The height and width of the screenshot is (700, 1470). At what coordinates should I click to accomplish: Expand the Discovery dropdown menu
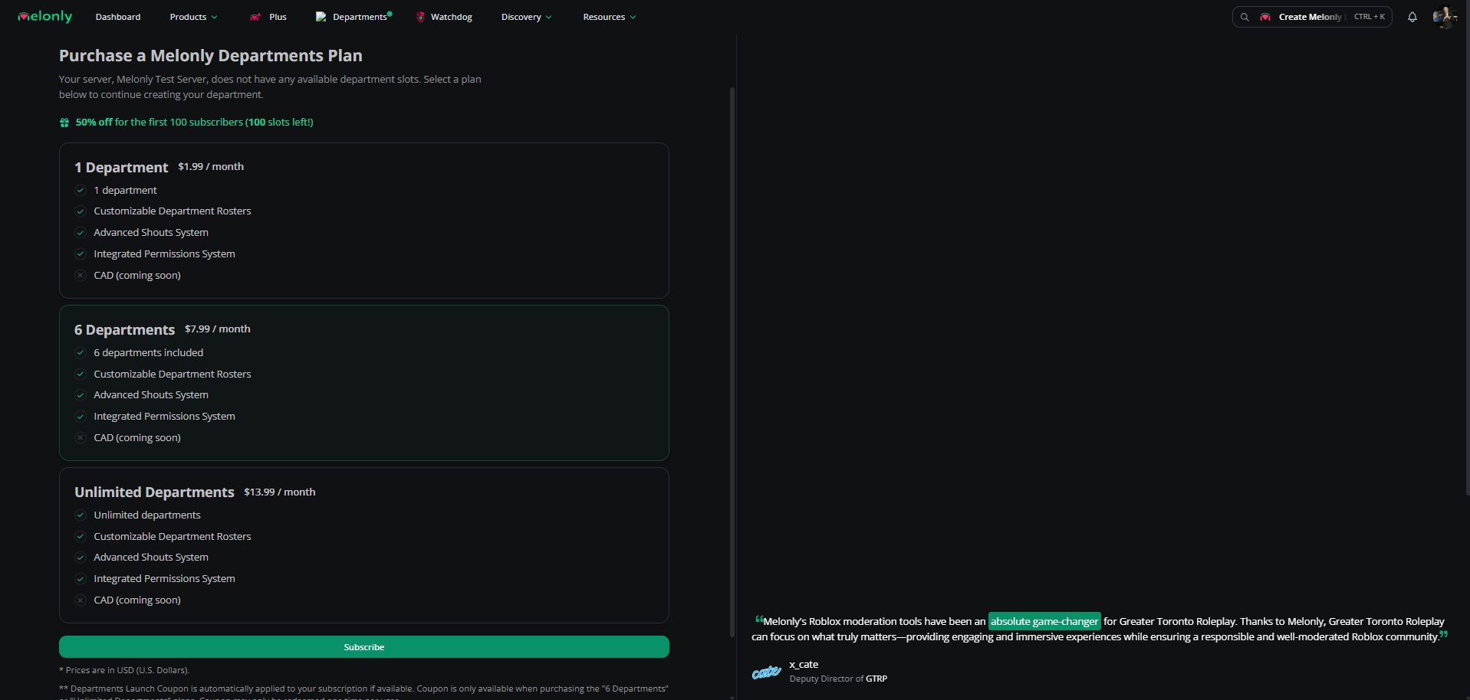[x=527, y=17]
